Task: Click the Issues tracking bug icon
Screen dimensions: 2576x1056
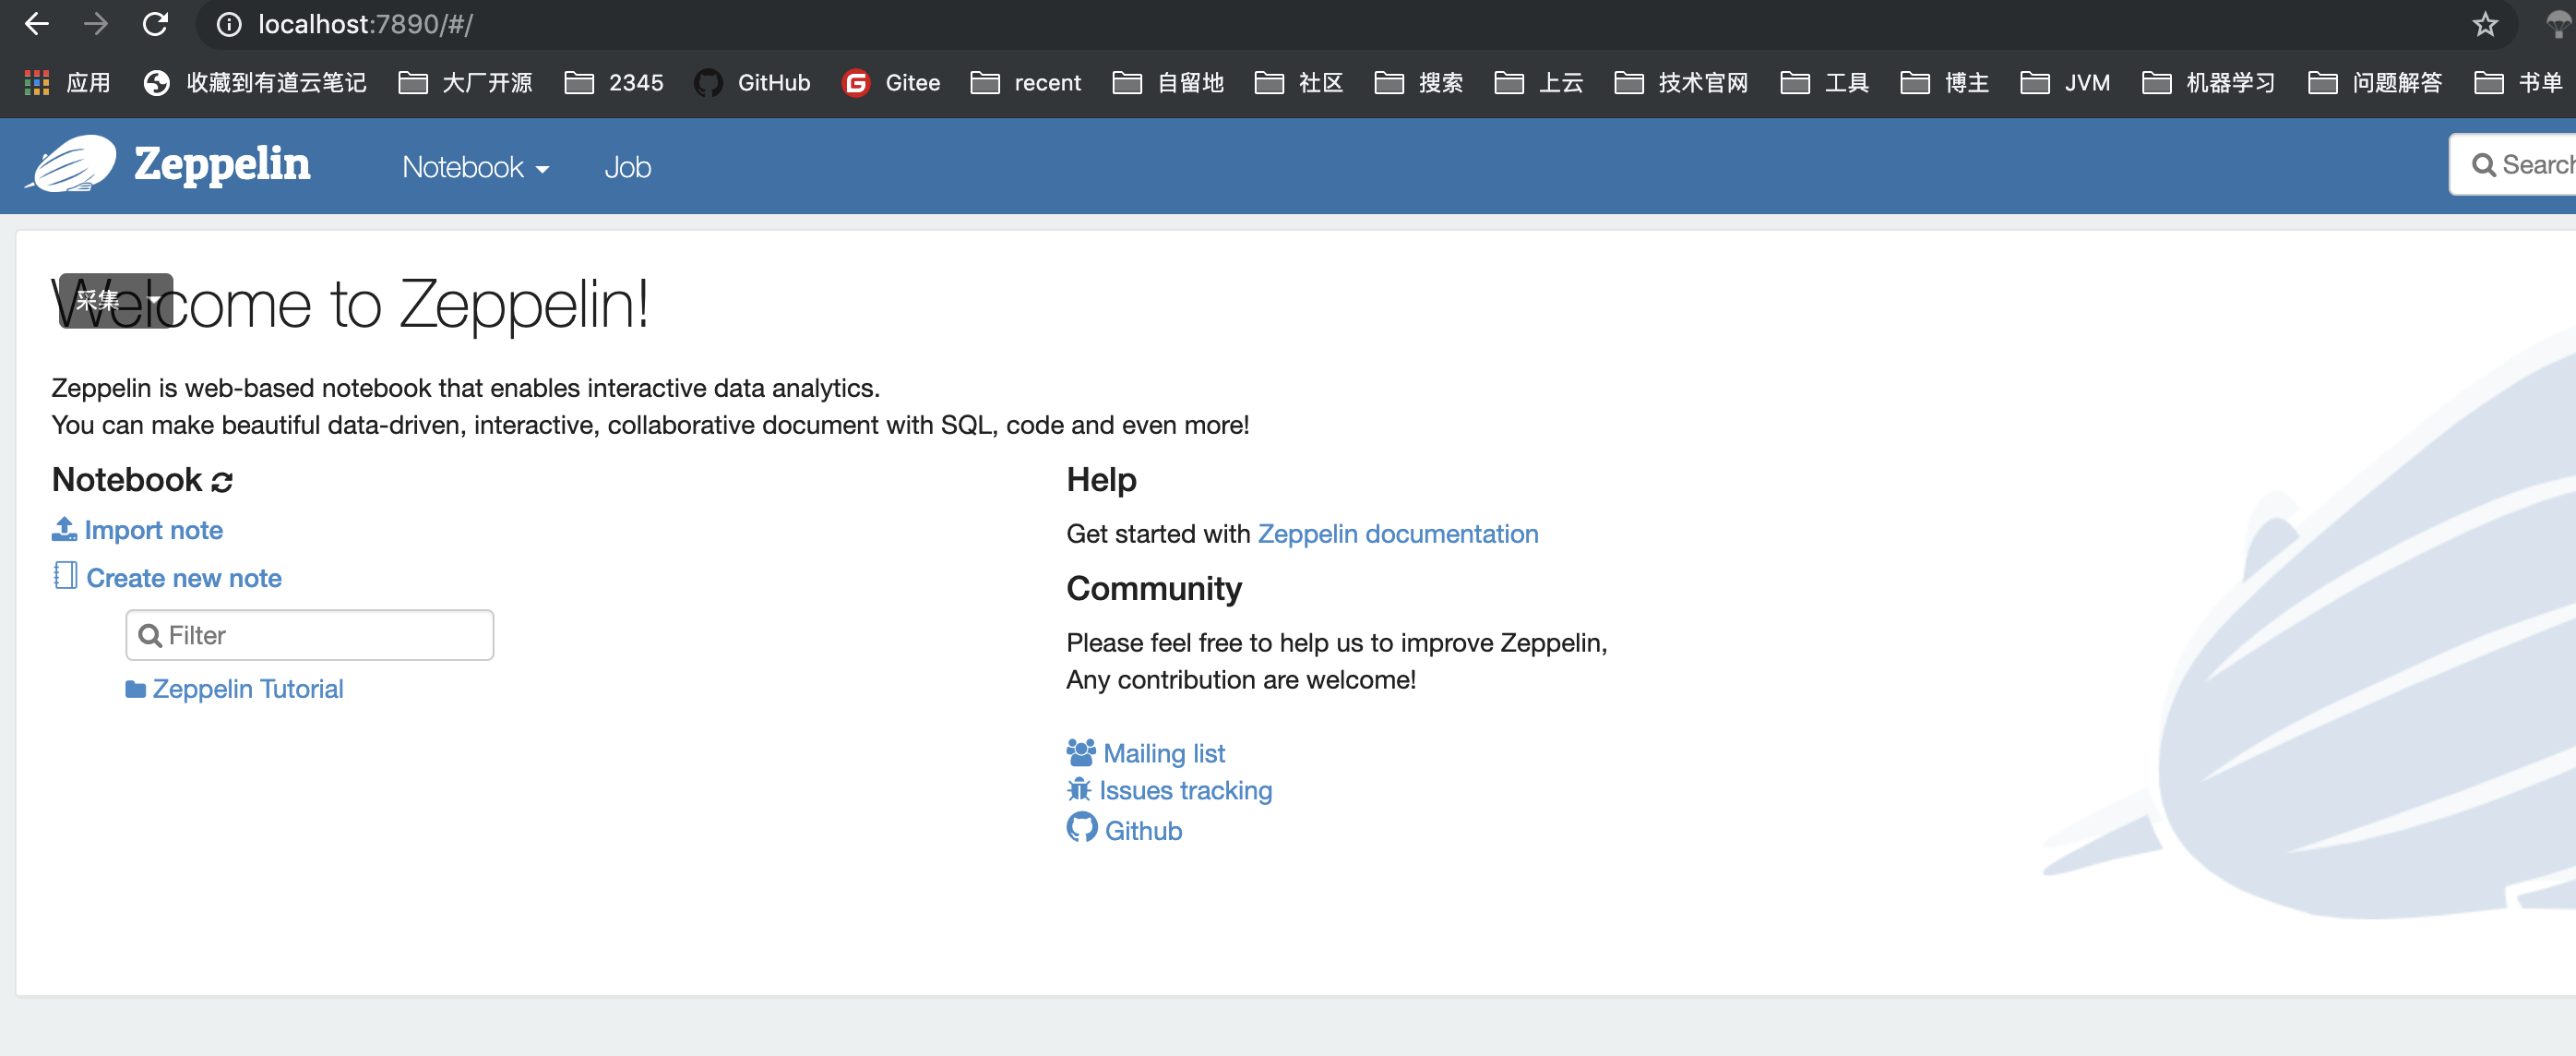Action: coord(1079,790)
